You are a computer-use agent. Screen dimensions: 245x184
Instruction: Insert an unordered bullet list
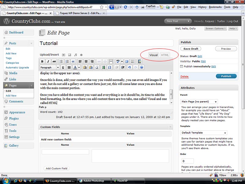click(x=61, y=62)
